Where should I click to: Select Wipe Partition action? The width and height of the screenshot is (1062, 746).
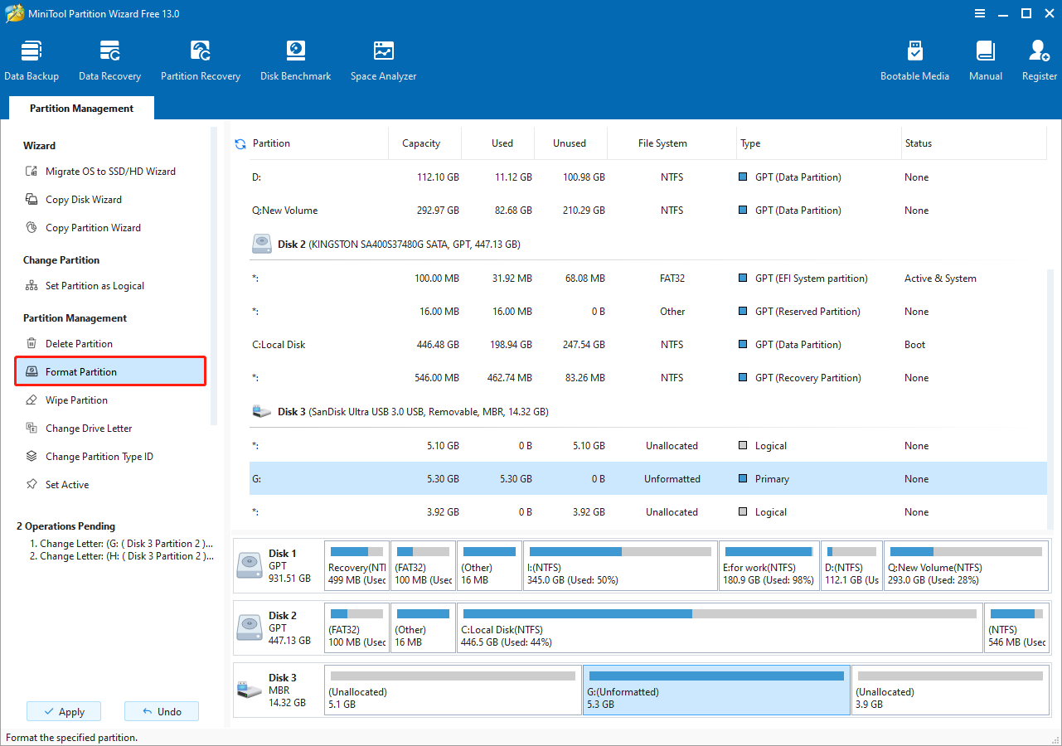tap(66, 400)
